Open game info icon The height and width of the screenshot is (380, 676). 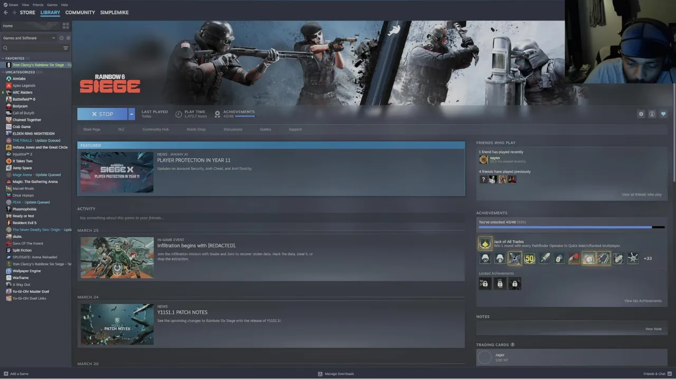tap(652, 114)
